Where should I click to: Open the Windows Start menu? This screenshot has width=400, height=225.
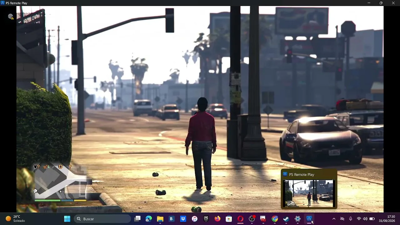[x=67, y=219]
